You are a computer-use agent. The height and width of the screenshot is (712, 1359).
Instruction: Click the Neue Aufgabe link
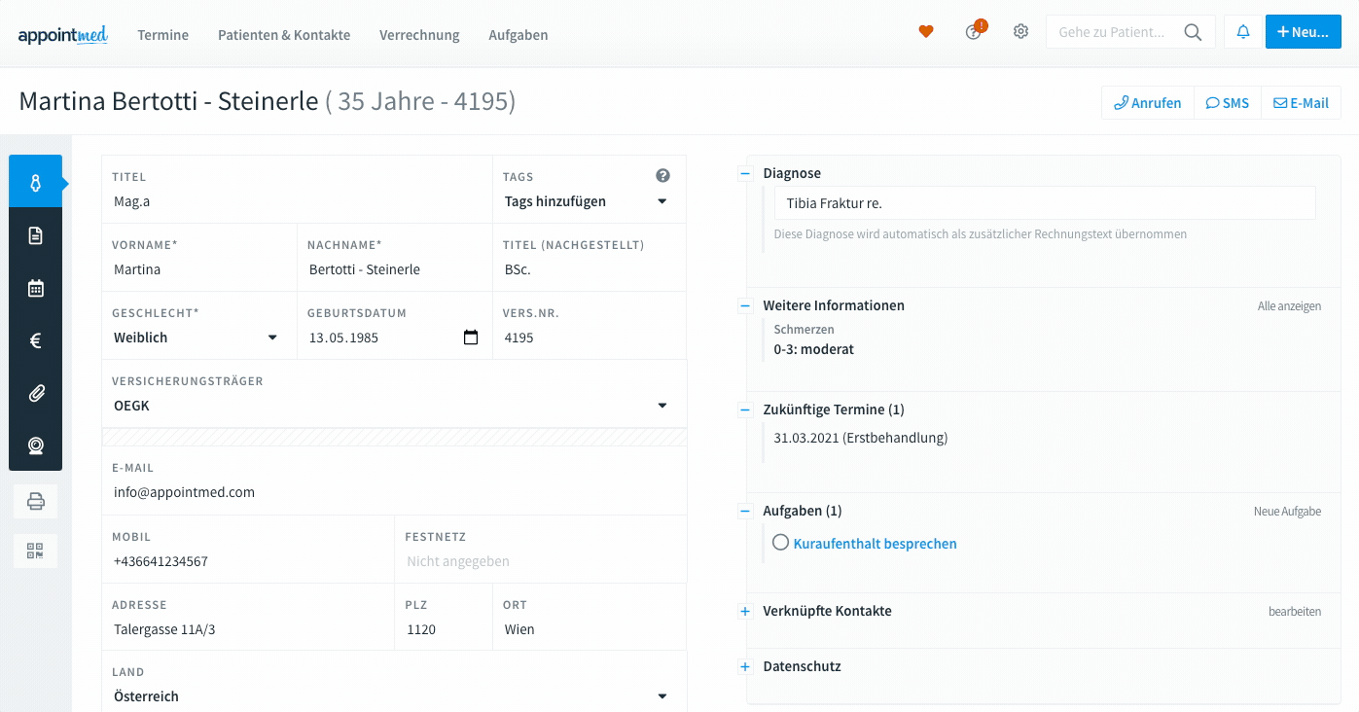click(1286, 511)
